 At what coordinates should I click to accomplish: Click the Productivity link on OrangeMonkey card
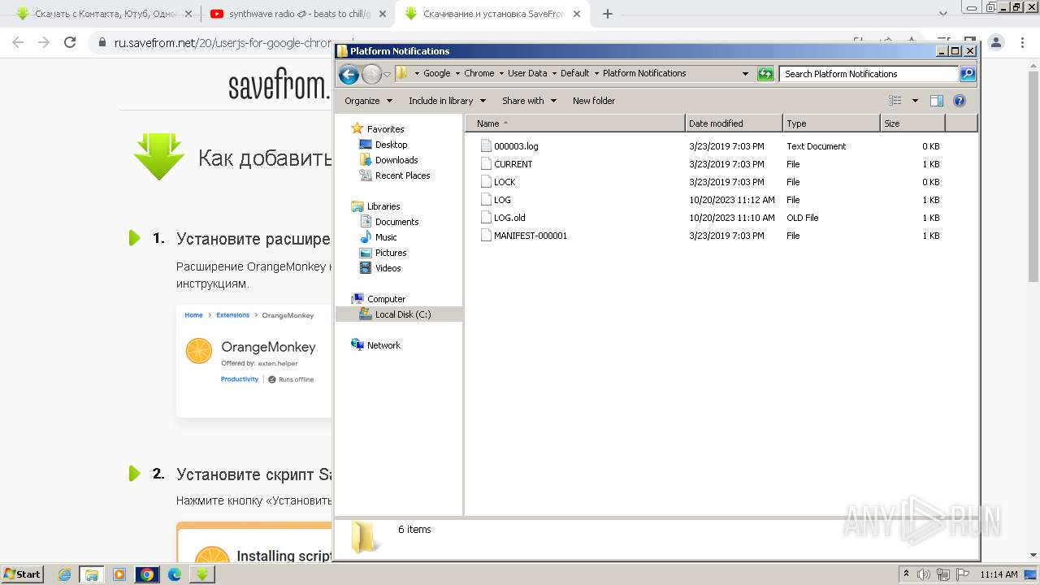click(x=240, y=379)
